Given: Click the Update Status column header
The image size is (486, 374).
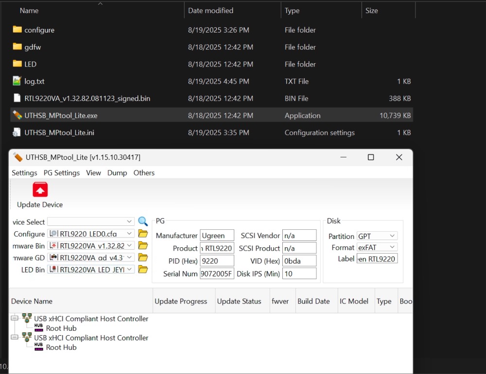Looking at the screenshot, I should [x=243, y=301].
